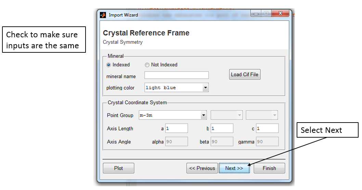Focus the axis length b field
Image resolution: width=362 pixels, height=190 pixels.
[222, 129]
